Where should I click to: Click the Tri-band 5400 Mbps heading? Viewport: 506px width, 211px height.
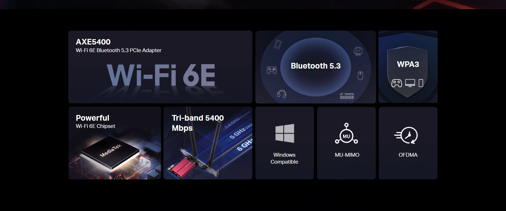click(198, 123)
